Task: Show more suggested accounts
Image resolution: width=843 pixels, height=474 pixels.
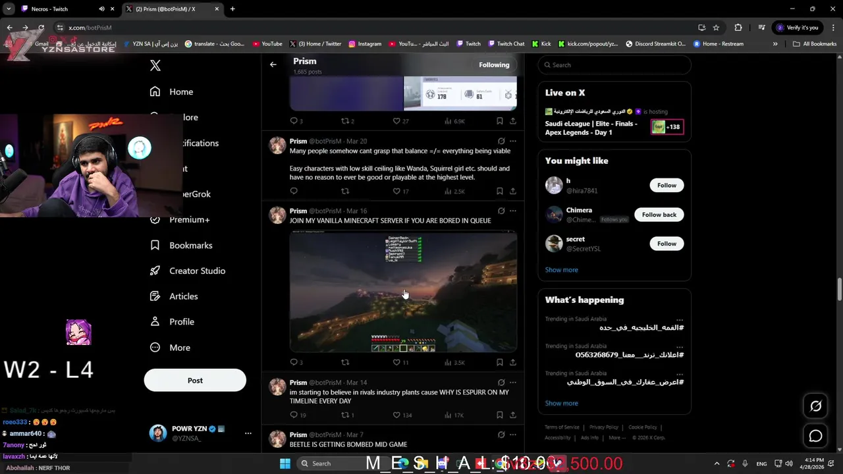Action: 561,270
